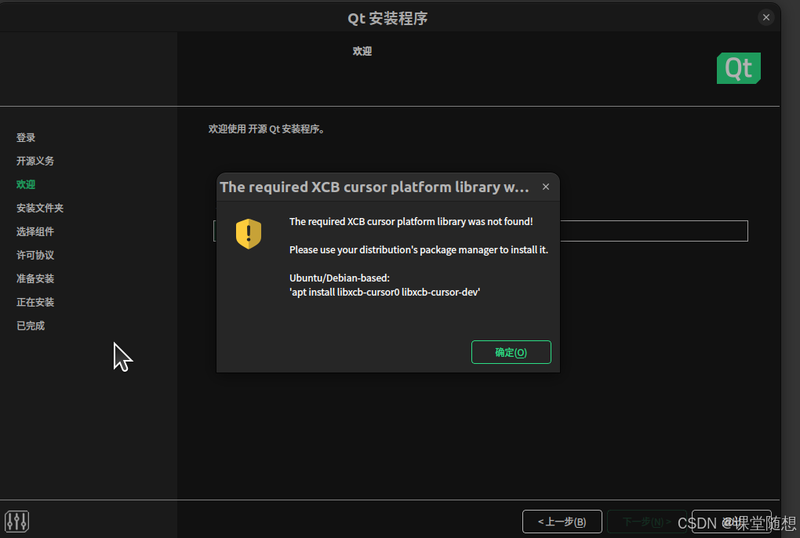Select 选择组件 step in sidebar
Screen dimensions: 800x538
(35, 231)
